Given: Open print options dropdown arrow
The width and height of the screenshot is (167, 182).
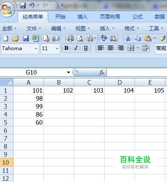Looking at the screenshot, I should [x=95, y=38].
